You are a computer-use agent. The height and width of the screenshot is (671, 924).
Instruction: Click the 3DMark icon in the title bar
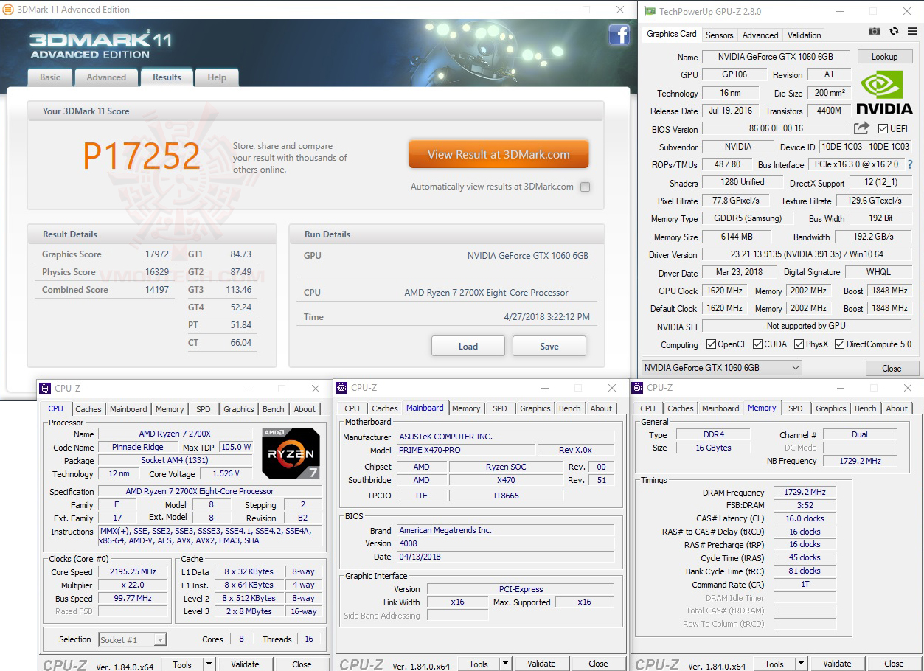pos(8,10)
